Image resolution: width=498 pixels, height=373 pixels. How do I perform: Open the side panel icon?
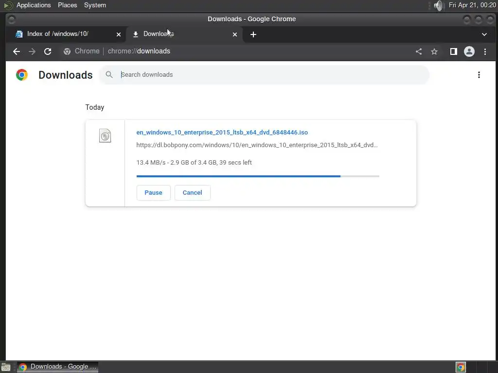point(454,51)
